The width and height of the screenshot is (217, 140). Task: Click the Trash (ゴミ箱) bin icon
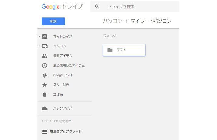click(45, 95)
